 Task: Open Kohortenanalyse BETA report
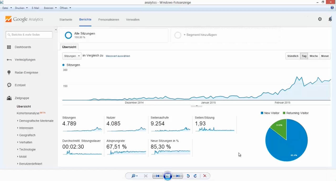coord(31,113)
